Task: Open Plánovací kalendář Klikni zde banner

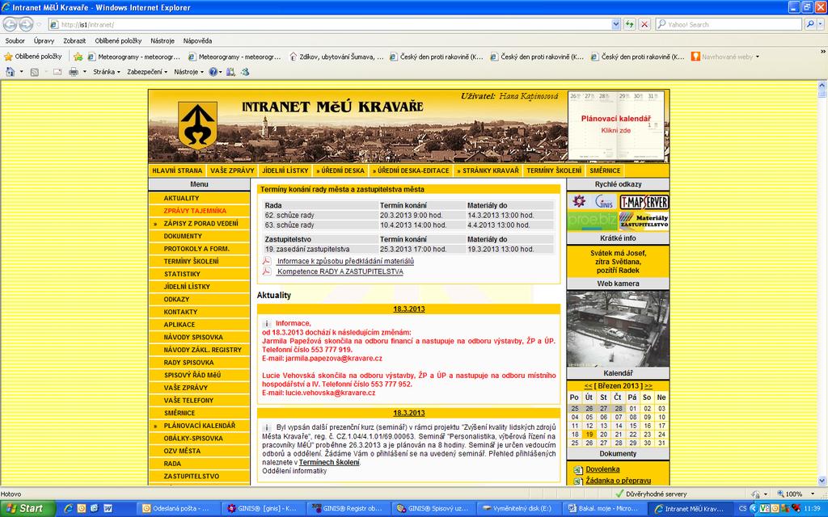Action: (x=615, y=125)
